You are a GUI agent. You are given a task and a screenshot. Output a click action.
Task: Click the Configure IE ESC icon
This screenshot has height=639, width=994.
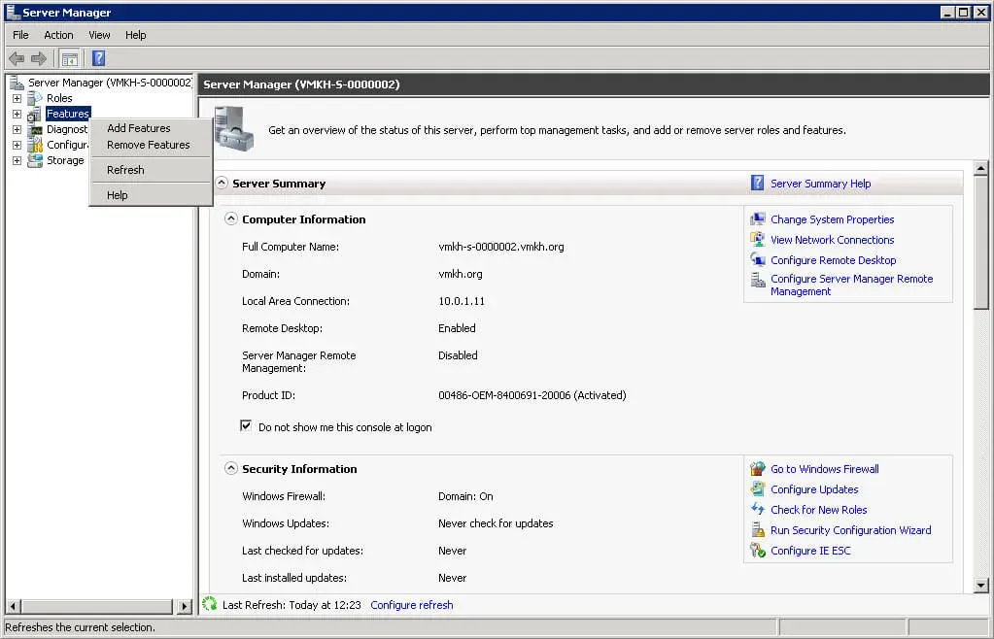pos(758,551)
